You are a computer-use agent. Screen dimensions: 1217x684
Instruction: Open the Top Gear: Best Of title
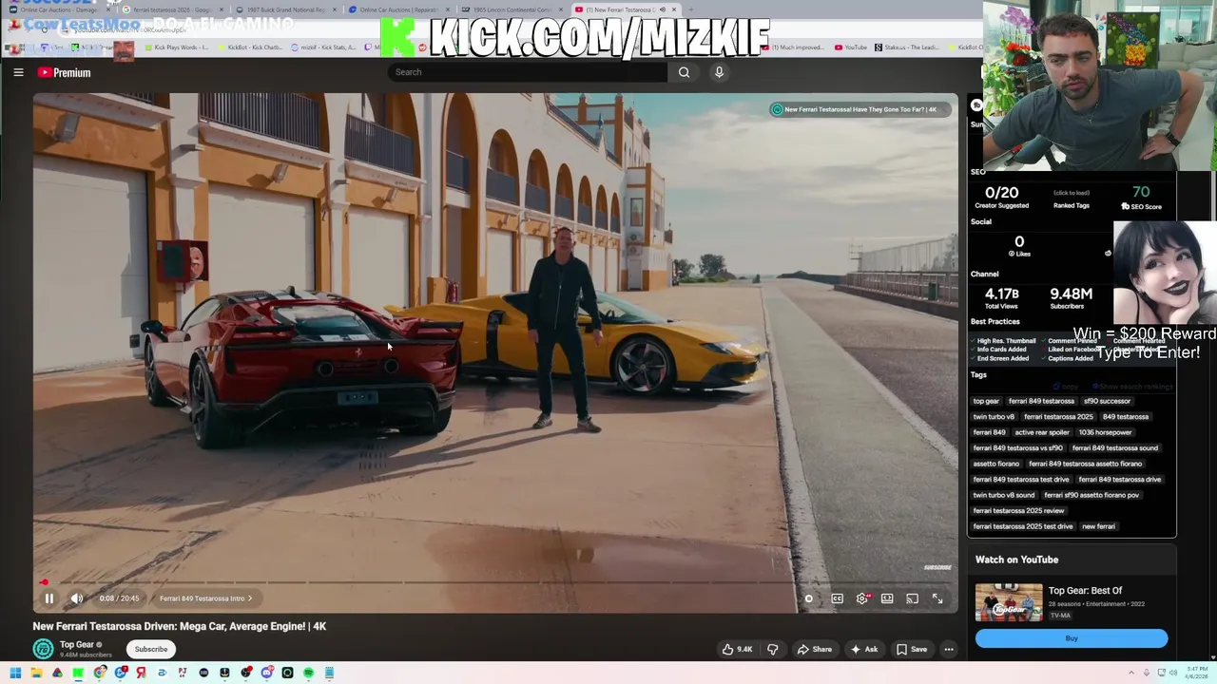point(1085,591)
